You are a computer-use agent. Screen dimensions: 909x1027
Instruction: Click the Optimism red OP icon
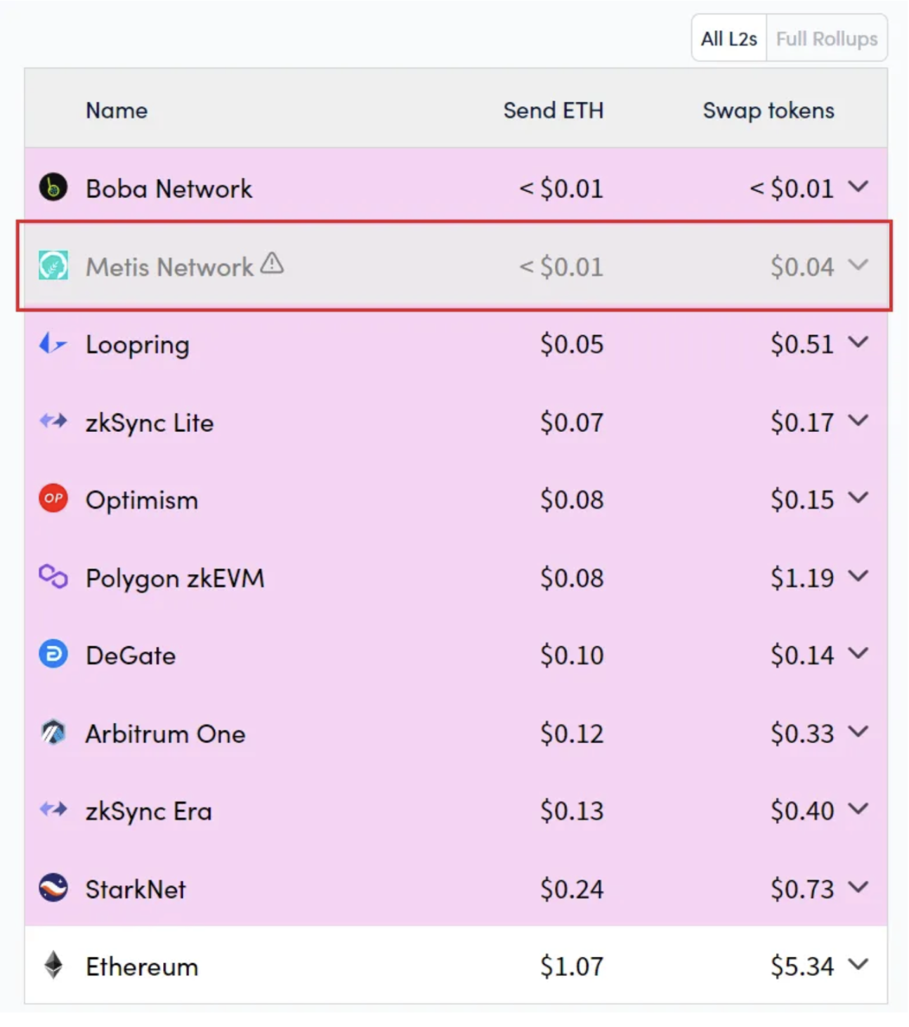(53, 499)
